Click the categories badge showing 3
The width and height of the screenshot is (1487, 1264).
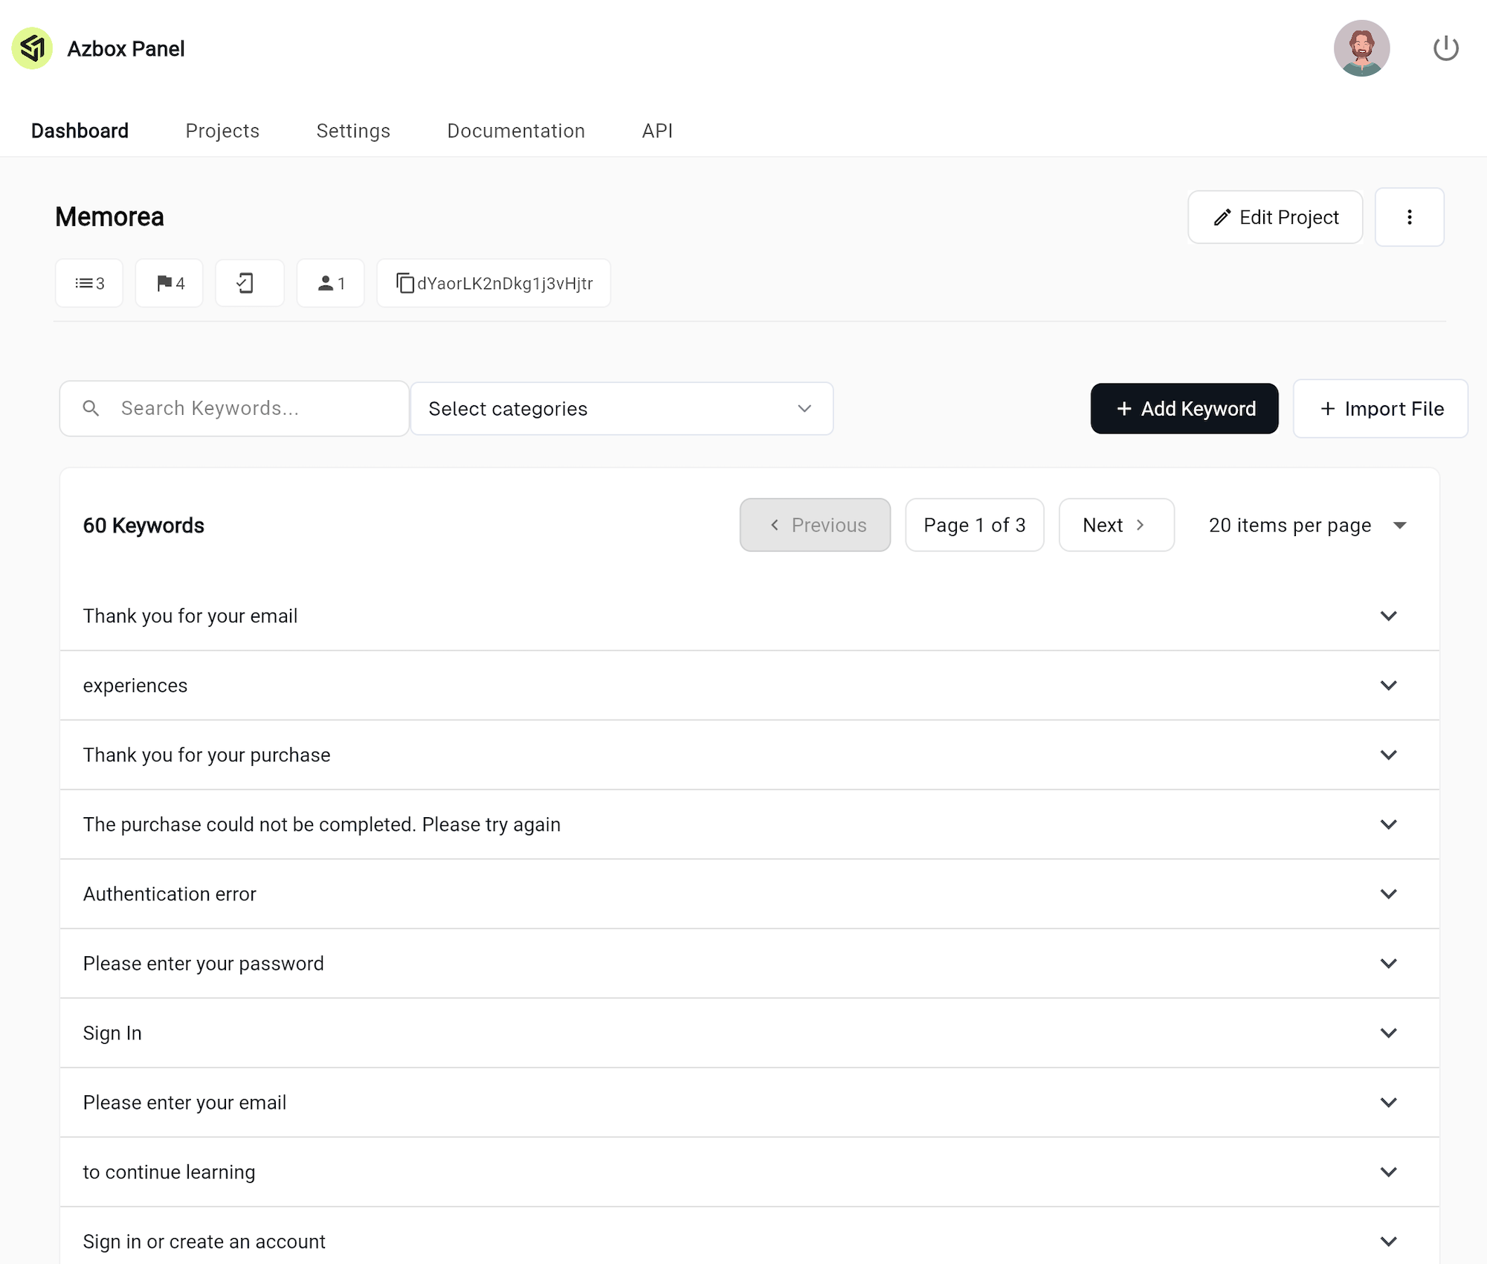(x=88, y=283)
